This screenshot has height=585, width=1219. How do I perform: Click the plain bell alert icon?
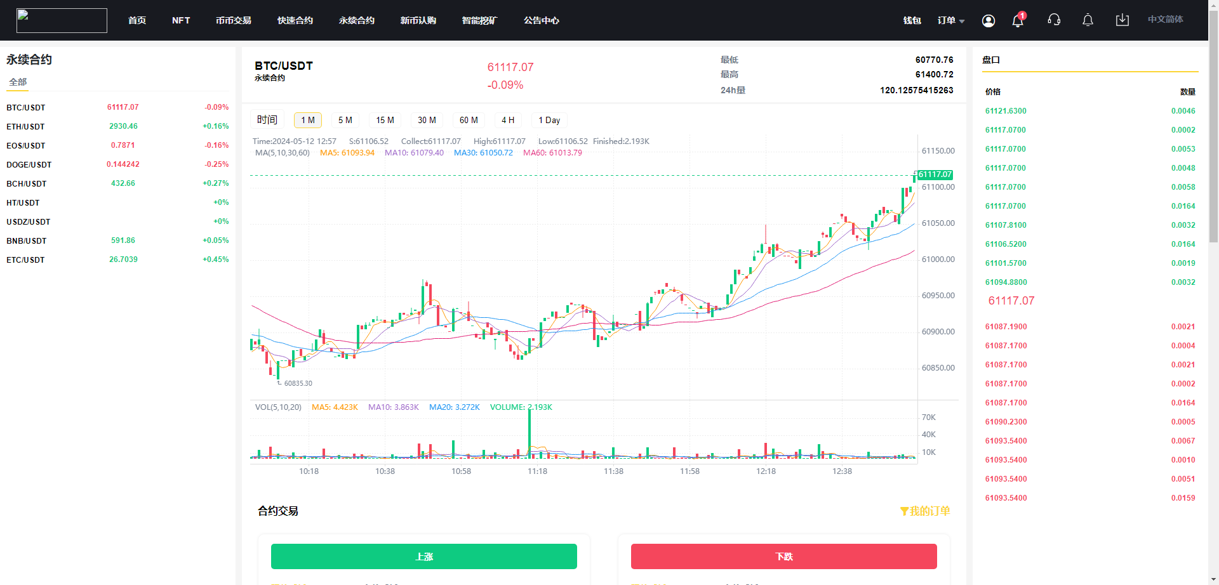(x=1088, y=20)
